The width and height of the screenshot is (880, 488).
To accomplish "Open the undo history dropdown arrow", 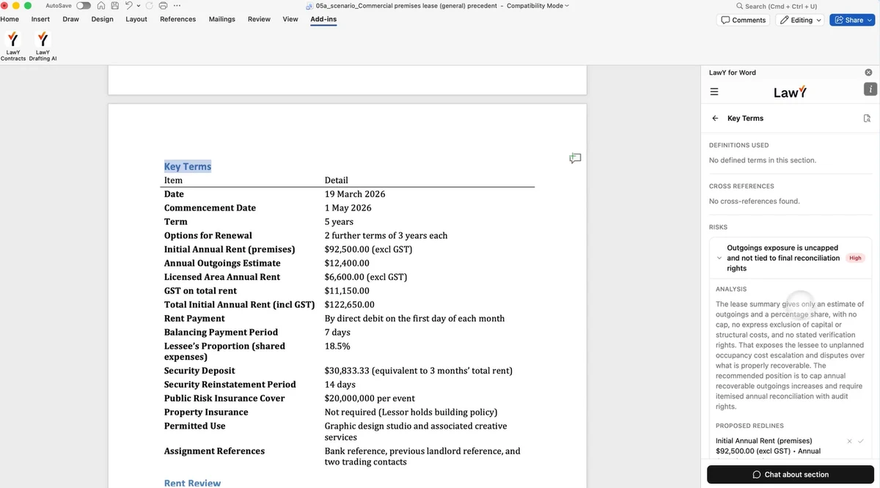I will tap(137, 6).
